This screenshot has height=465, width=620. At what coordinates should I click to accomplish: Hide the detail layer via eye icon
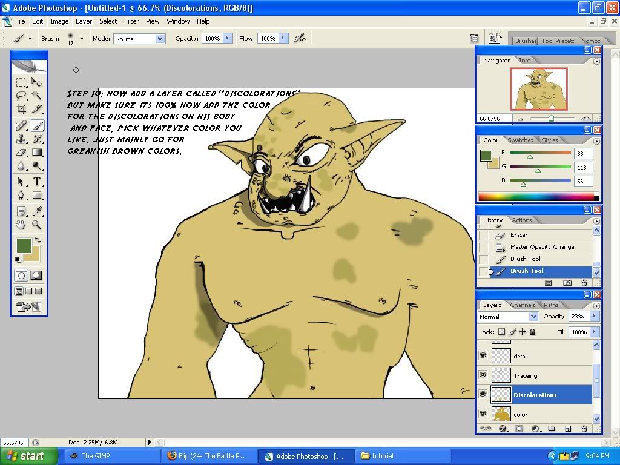[x=483, y=356]
